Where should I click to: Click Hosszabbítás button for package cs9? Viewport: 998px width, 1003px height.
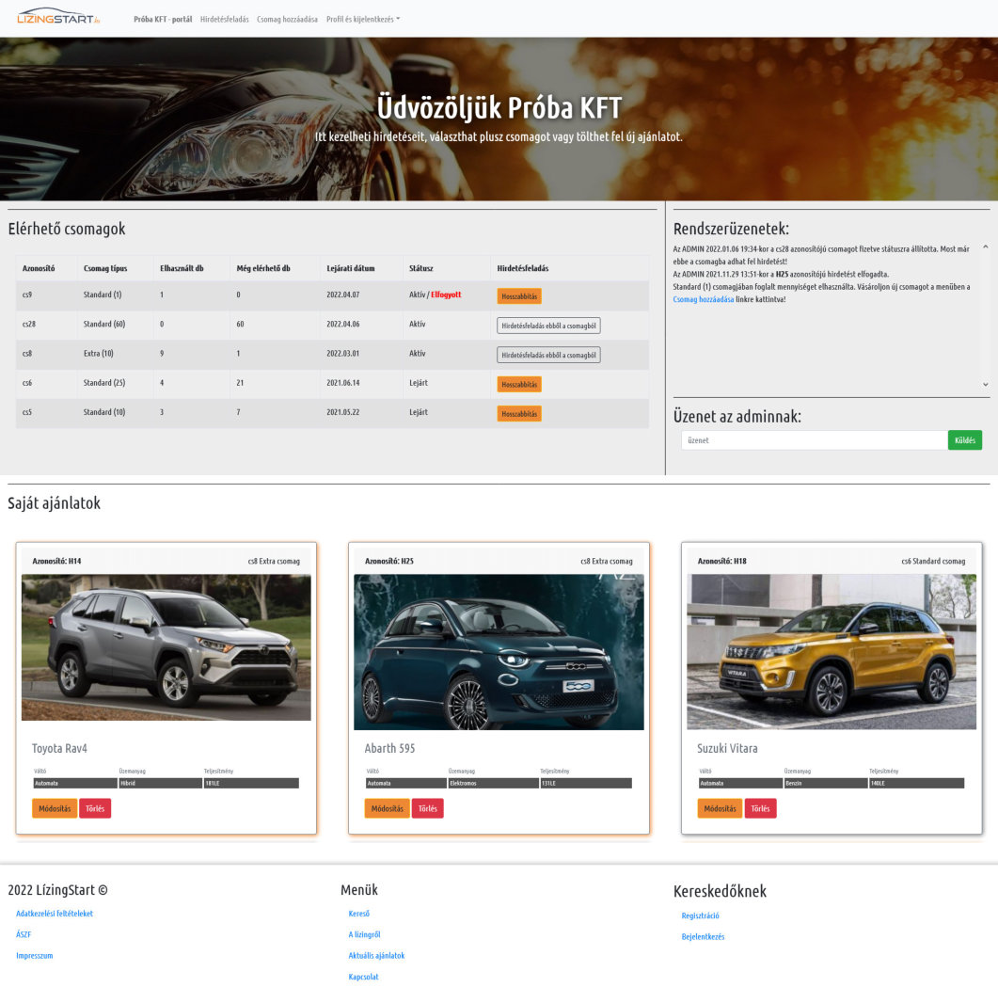coord(519,295)
